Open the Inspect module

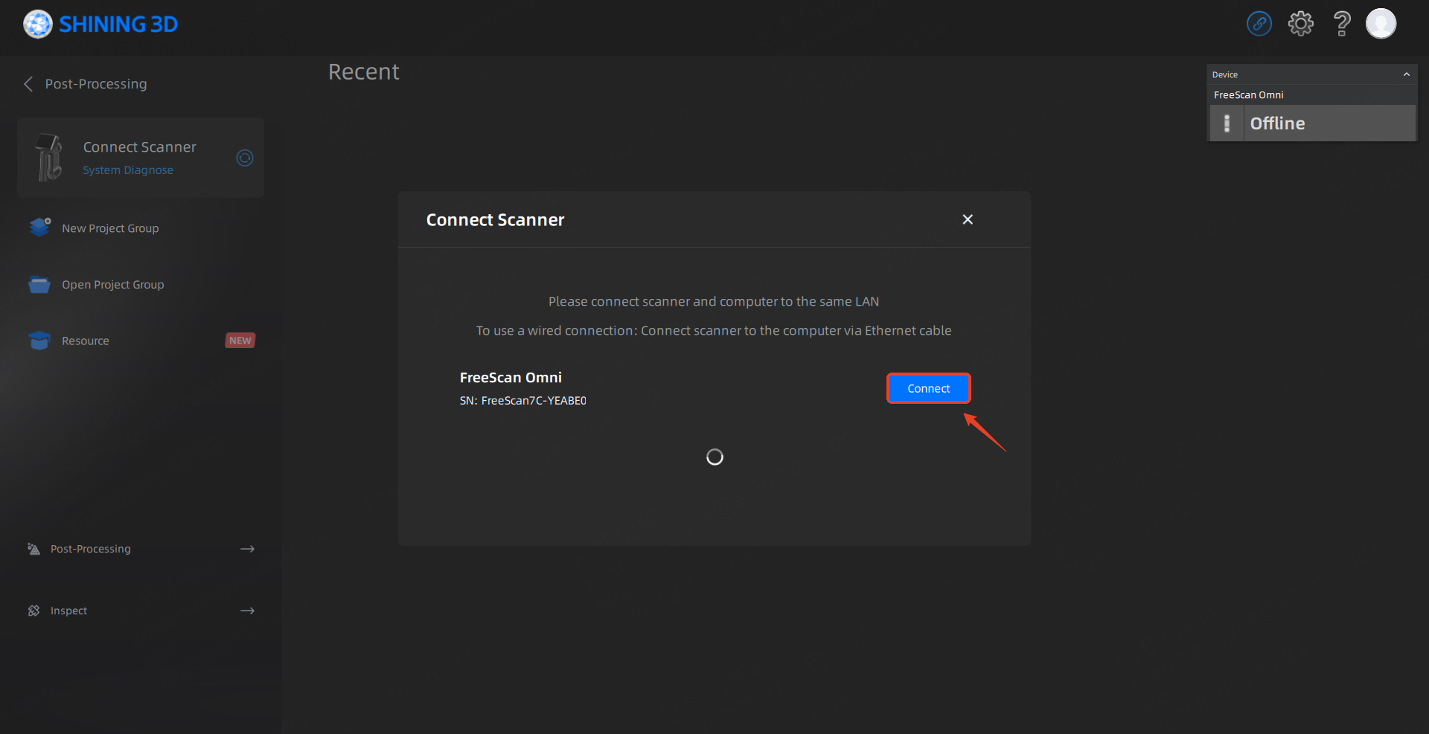point(68,611)
